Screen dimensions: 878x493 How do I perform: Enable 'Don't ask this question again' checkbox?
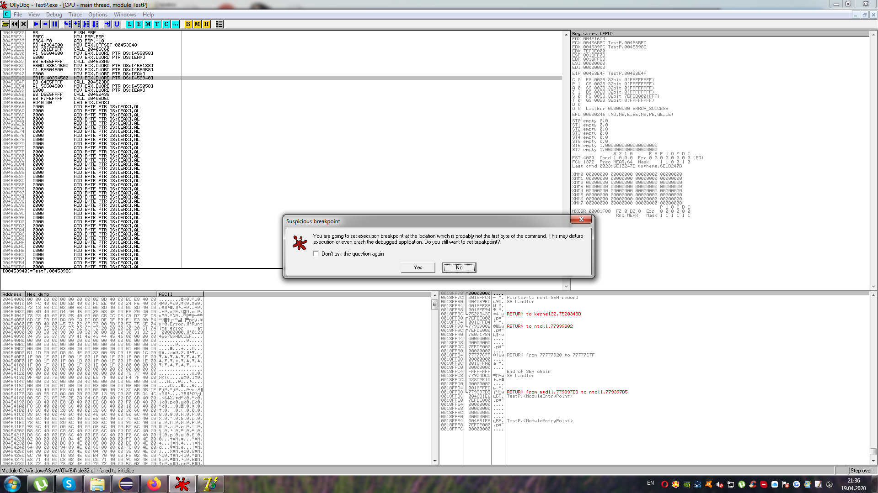pyautogui.click(x=316, y=254)
